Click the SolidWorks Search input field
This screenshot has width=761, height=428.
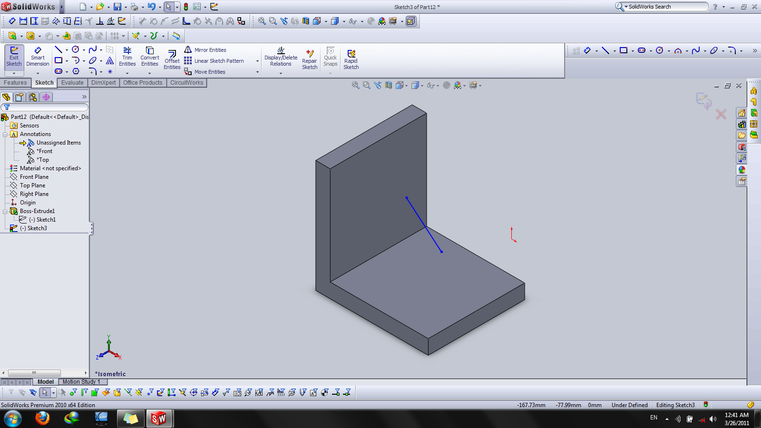point(666,7)
